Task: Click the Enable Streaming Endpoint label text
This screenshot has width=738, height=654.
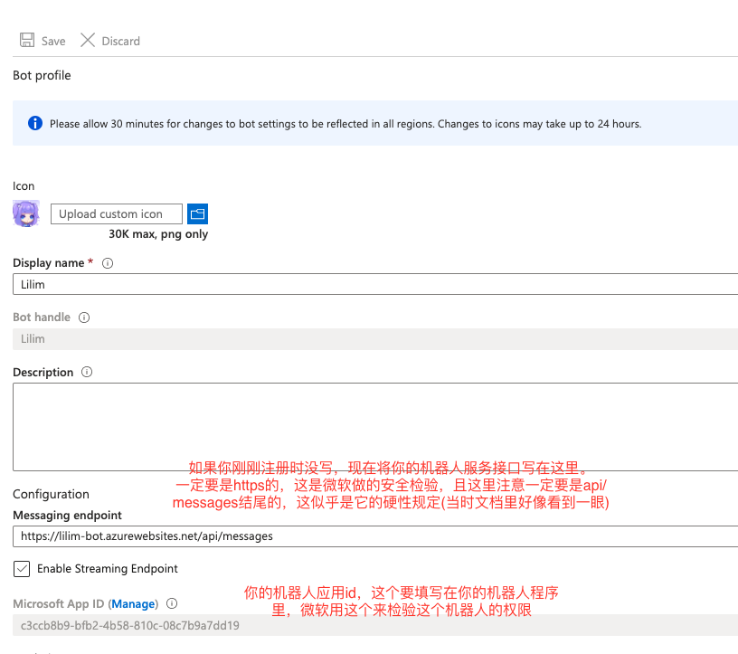Action: click(x=108, y=569)
